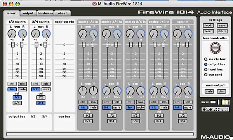This screenshot has width=233, height=140.
Task: Click the right aux knob on analog 5/6 in
Action: [x=141, y=33]
